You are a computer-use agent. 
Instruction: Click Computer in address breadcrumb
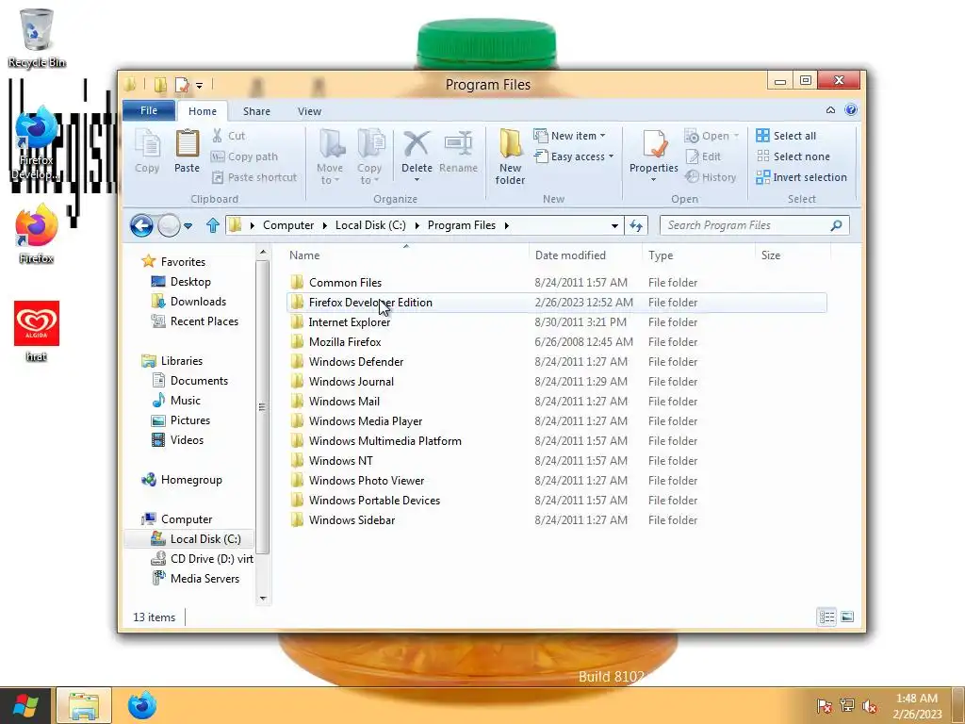click(x=288, y=225)
